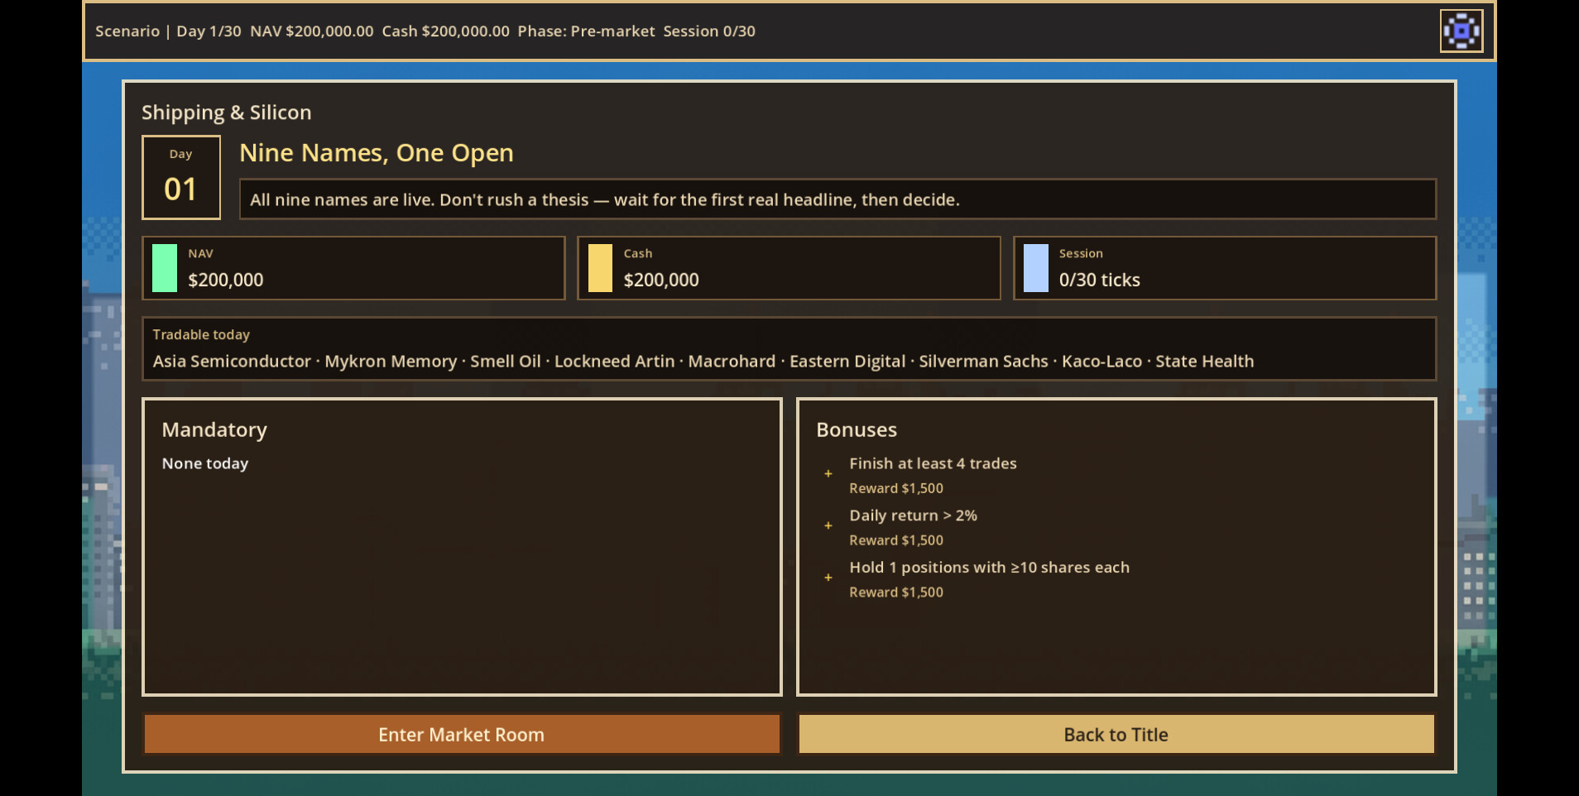Select State Health in tradable list
This screenshot has height=796, width=1579.
tap(1205, 362)
